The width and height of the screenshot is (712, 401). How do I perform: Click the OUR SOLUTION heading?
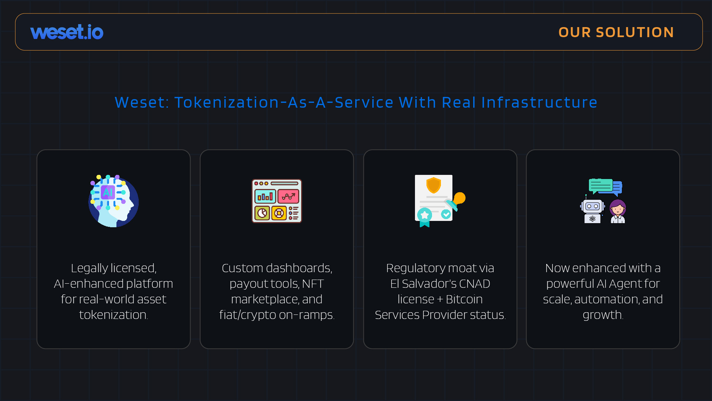(616, 32)
